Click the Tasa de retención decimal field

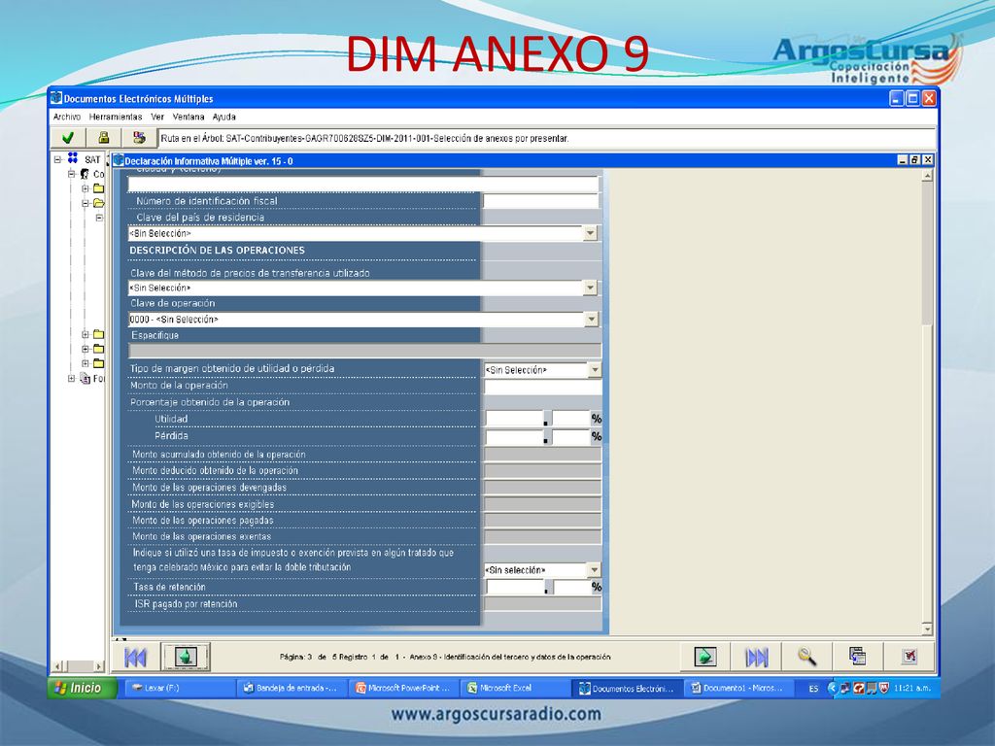click(x=571, y=587)
